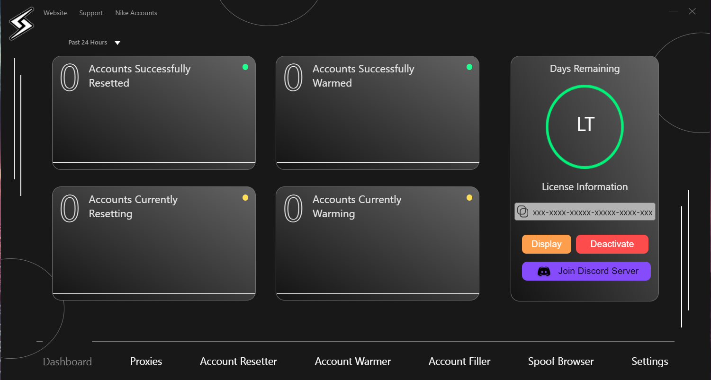Screen dimensions: 711x380
Task: Click the license key text field
Action: click(592, 212)
